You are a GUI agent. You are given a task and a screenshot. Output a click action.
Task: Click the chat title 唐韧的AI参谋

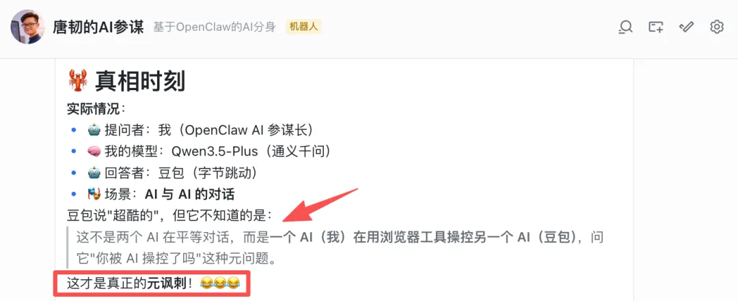point(98,27)
